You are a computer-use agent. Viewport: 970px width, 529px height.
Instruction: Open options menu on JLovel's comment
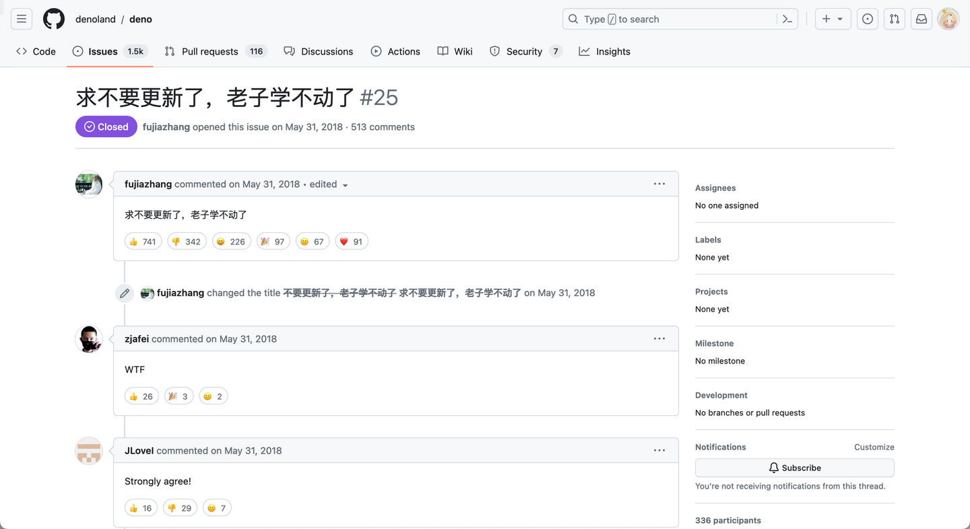coord(659,450)
